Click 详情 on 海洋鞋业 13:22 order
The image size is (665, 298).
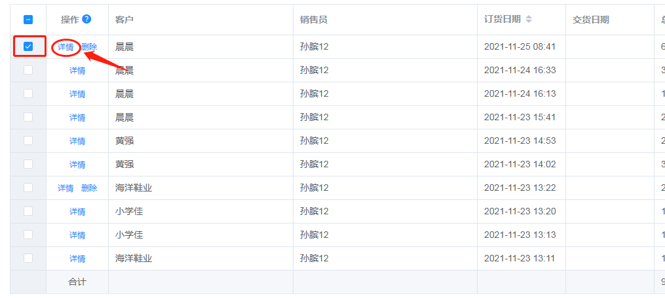point(66,188)
